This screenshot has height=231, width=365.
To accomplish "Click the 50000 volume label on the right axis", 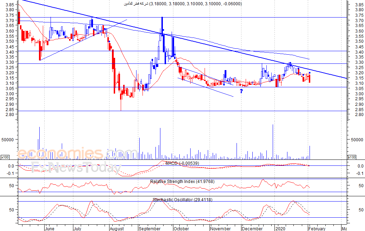I will [x=357, y=140].
